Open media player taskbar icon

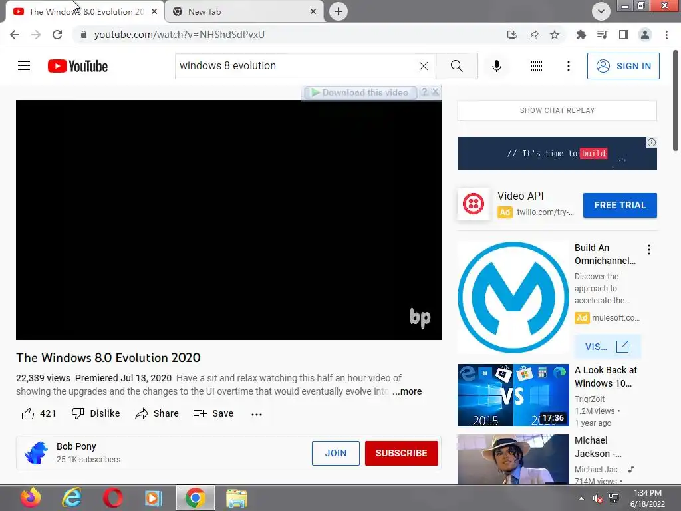pos(154,498)
